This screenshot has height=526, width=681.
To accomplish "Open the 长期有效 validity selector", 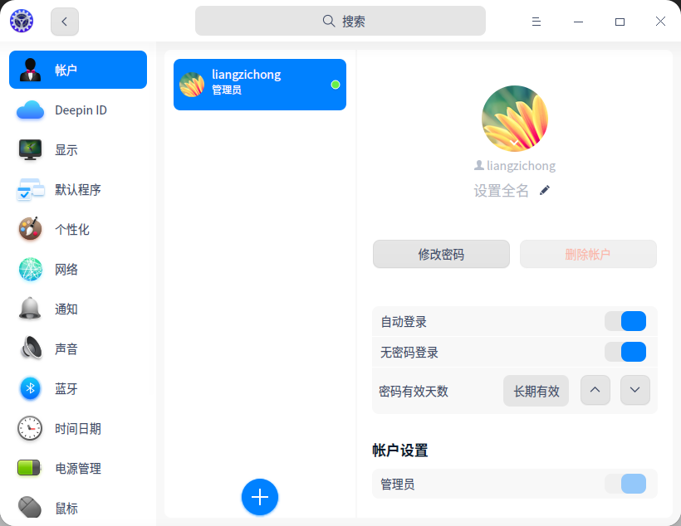I will click(536, 390).
